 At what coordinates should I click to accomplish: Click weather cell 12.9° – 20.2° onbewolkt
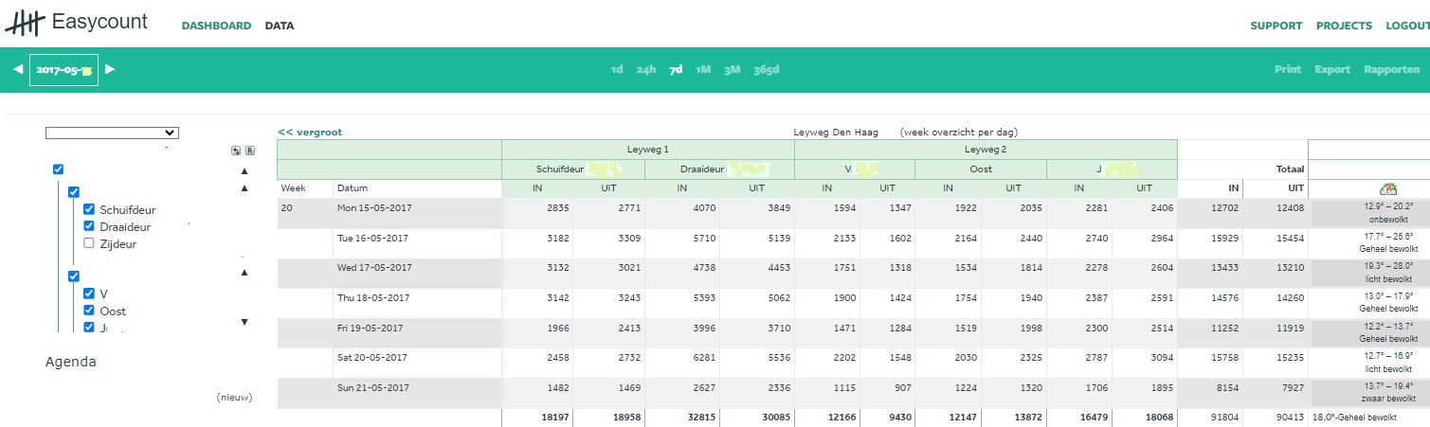tap(1388, 212)
